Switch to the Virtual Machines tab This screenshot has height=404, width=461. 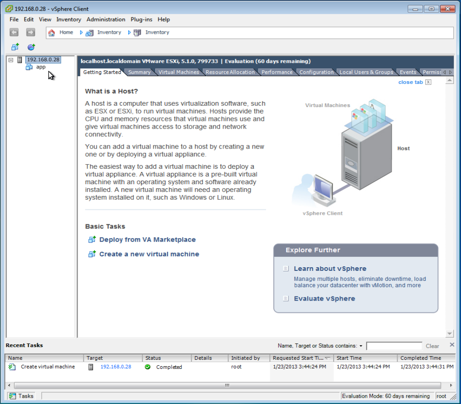[179, 72]
